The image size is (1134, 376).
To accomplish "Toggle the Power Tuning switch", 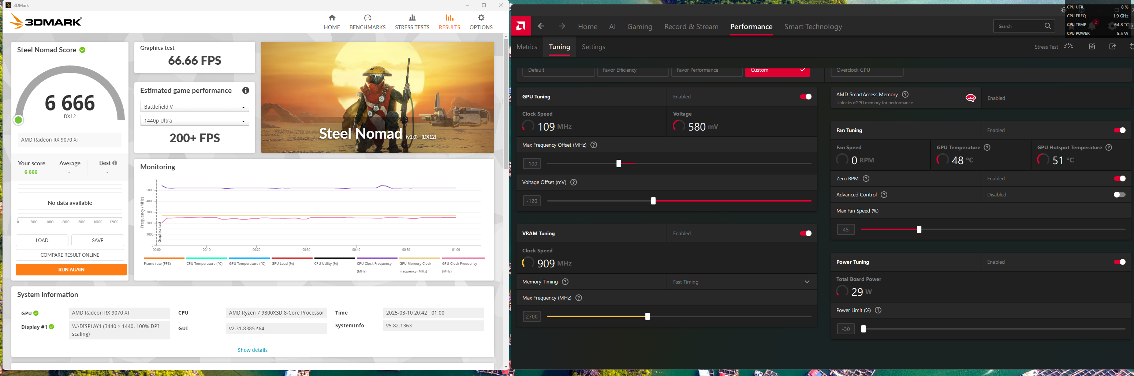I will (x=1119, y=262).
